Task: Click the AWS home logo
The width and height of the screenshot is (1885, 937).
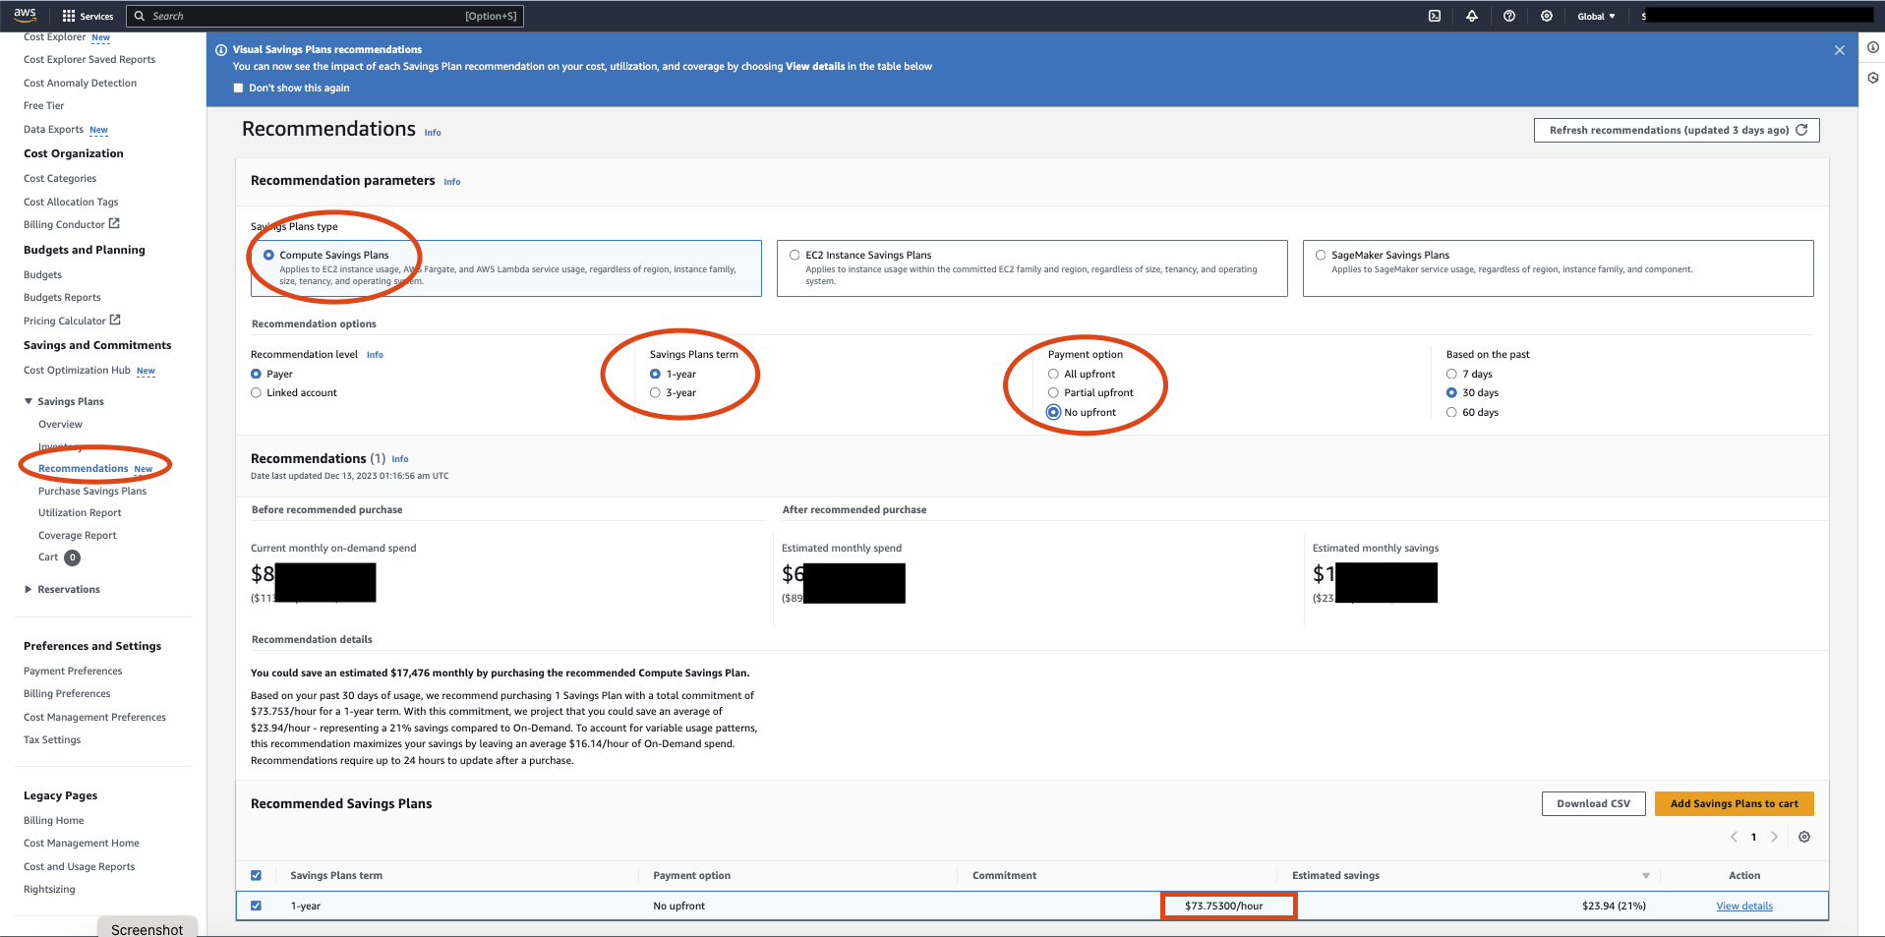Action: click(24, 16)
